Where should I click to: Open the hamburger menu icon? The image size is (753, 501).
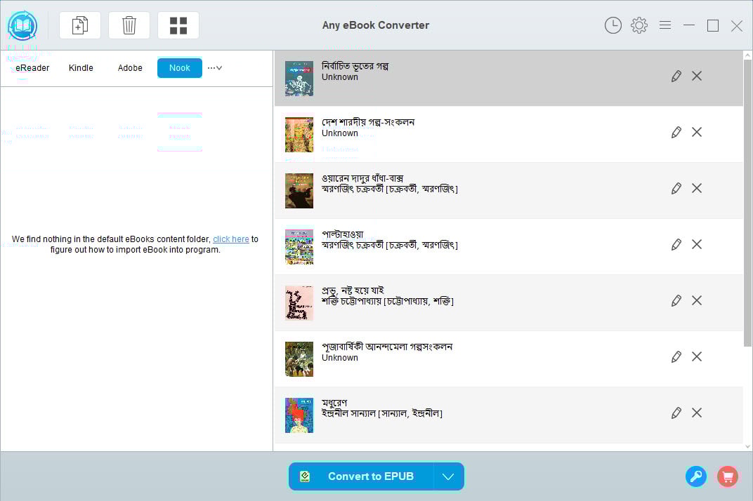click(x=665, y=25)
